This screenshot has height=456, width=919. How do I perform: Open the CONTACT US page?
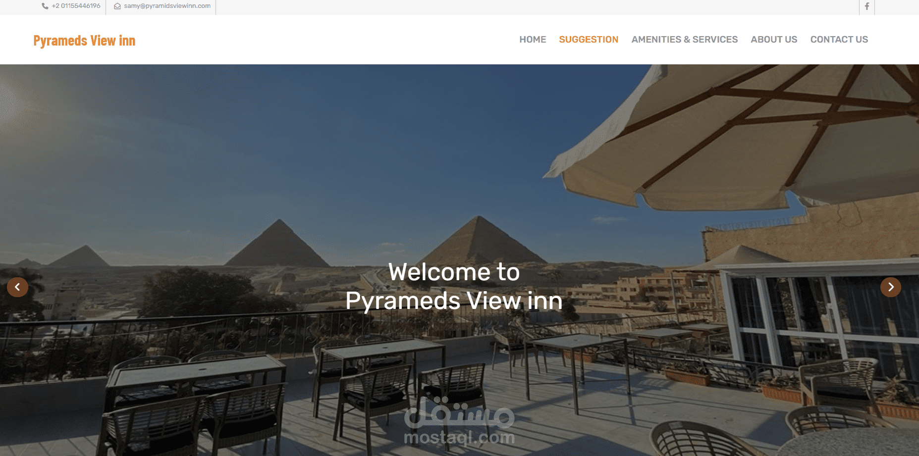tap(839, 40)
